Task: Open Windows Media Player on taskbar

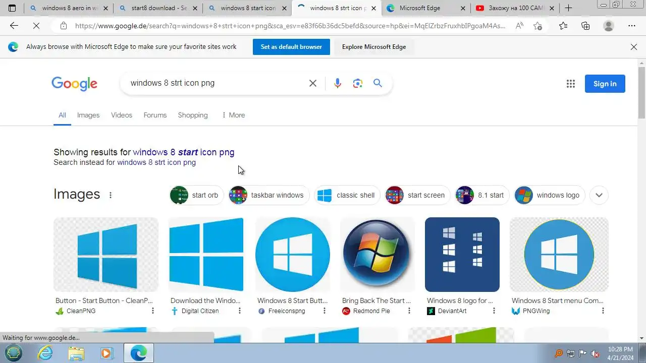Action: (x=107, y=353)
